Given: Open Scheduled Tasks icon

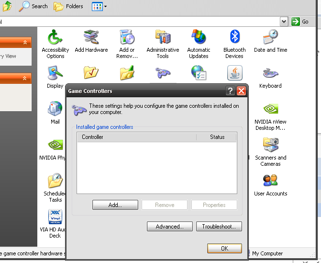Looking at the screenshot, I should 55,181.
